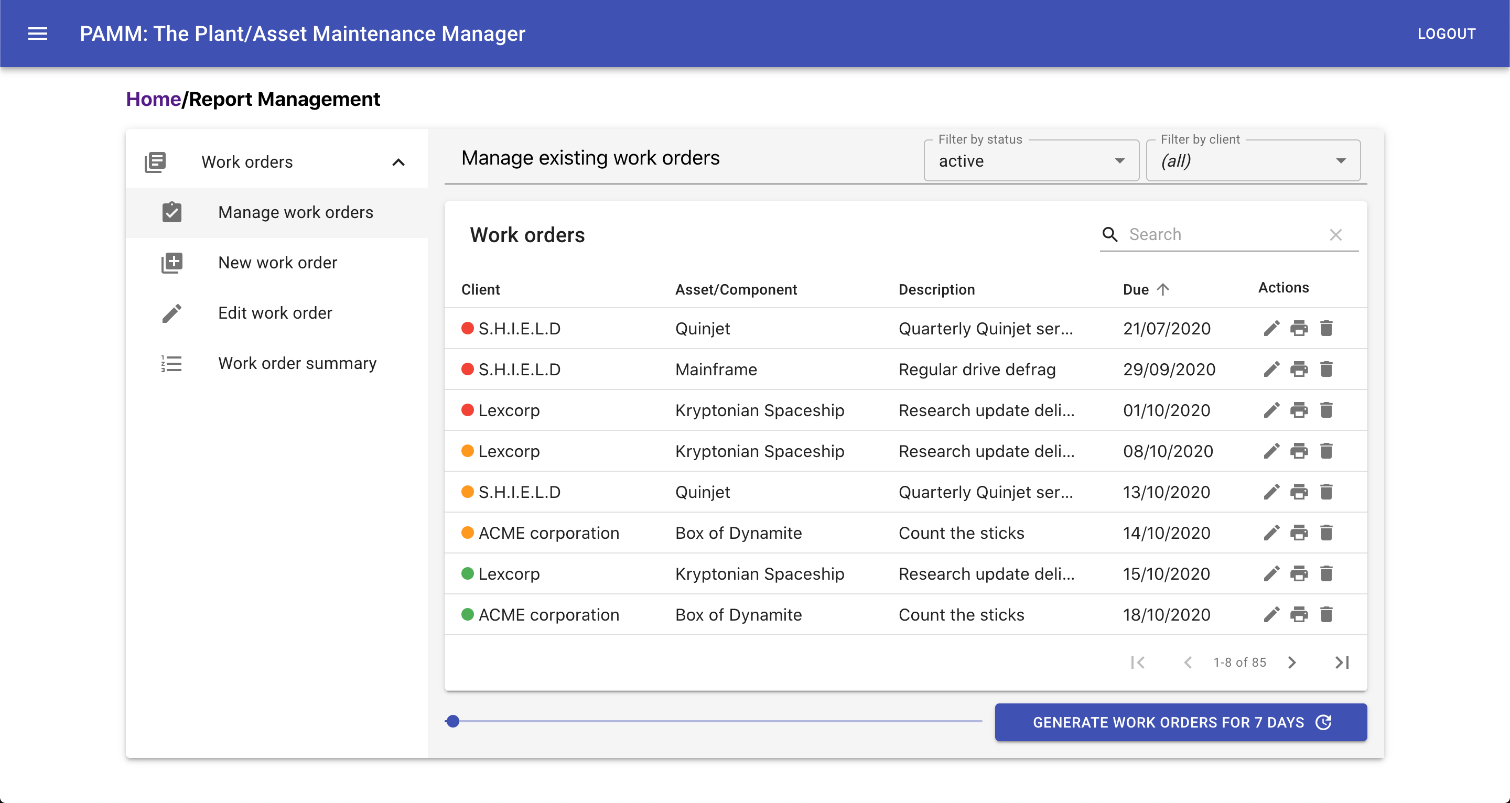
Task: Click the first Count the sticks description
Action: [962, 533]
